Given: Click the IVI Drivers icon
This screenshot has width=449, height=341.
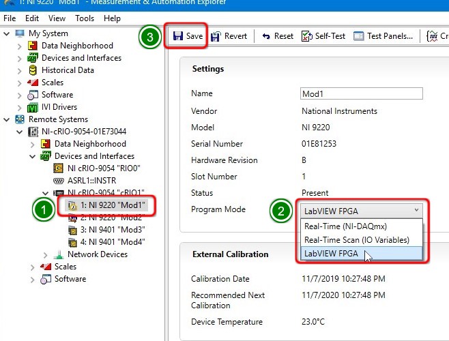Looking at the screenshot, I should 33,107.
